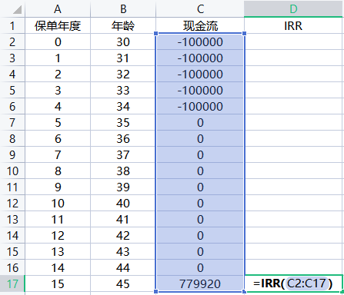Select row 10 header
The image size is (344, 295).
(x=12, y=171)
